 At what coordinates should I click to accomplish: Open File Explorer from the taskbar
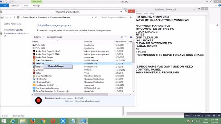23,121
